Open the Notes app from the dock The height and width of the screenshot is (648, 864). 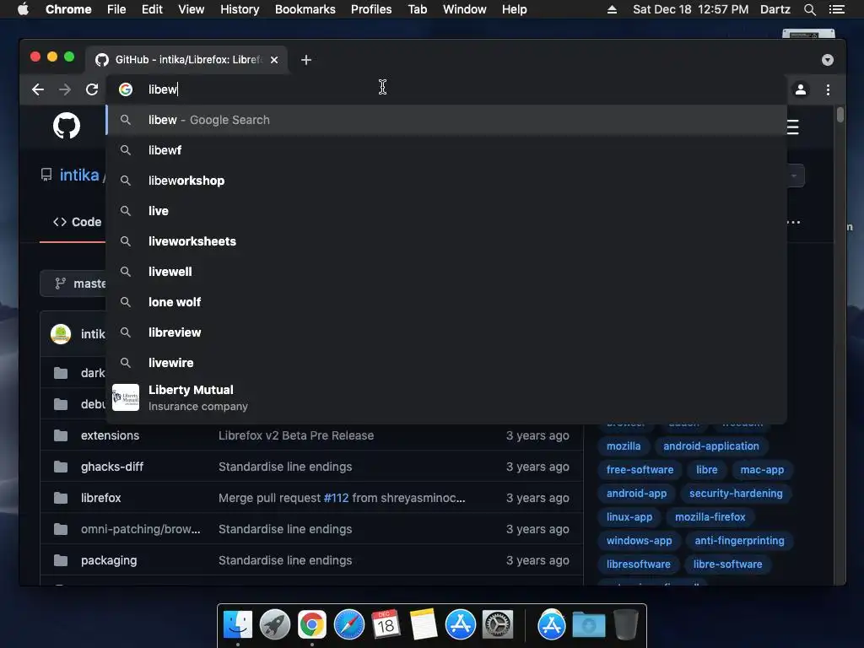click(424, 625)
